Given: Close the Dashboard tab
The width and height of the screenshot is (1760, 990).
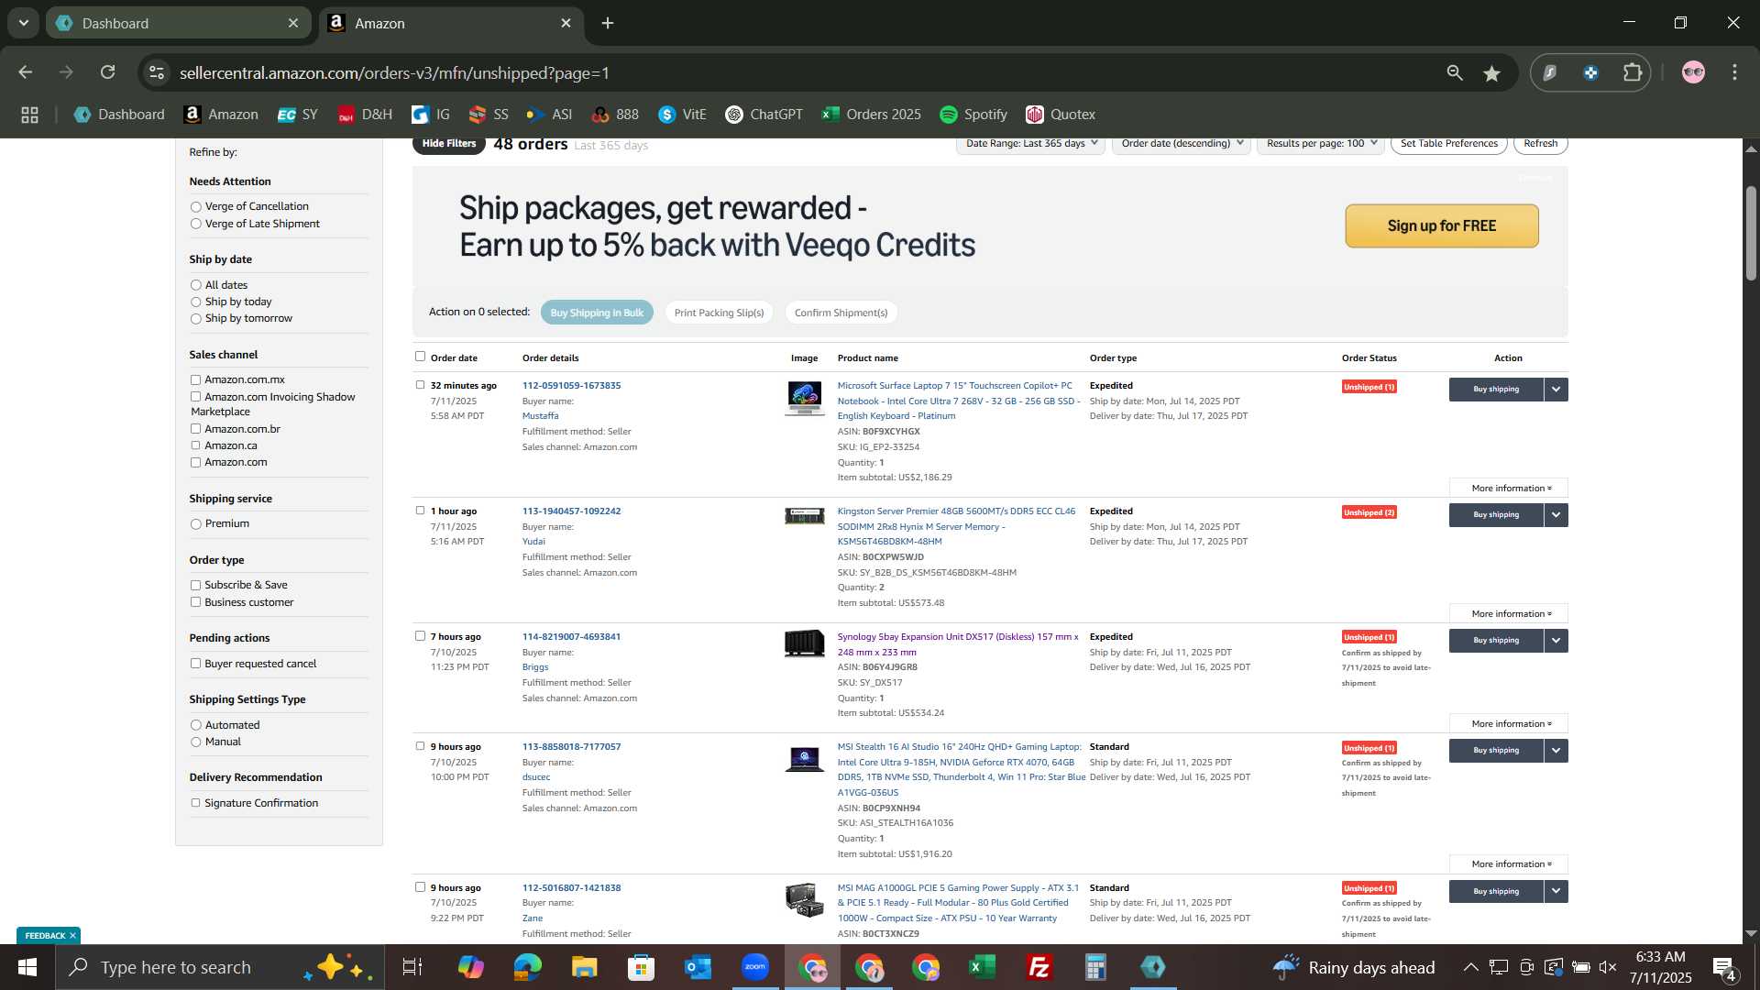Looking at the screenshot, I should click(293, 23).
